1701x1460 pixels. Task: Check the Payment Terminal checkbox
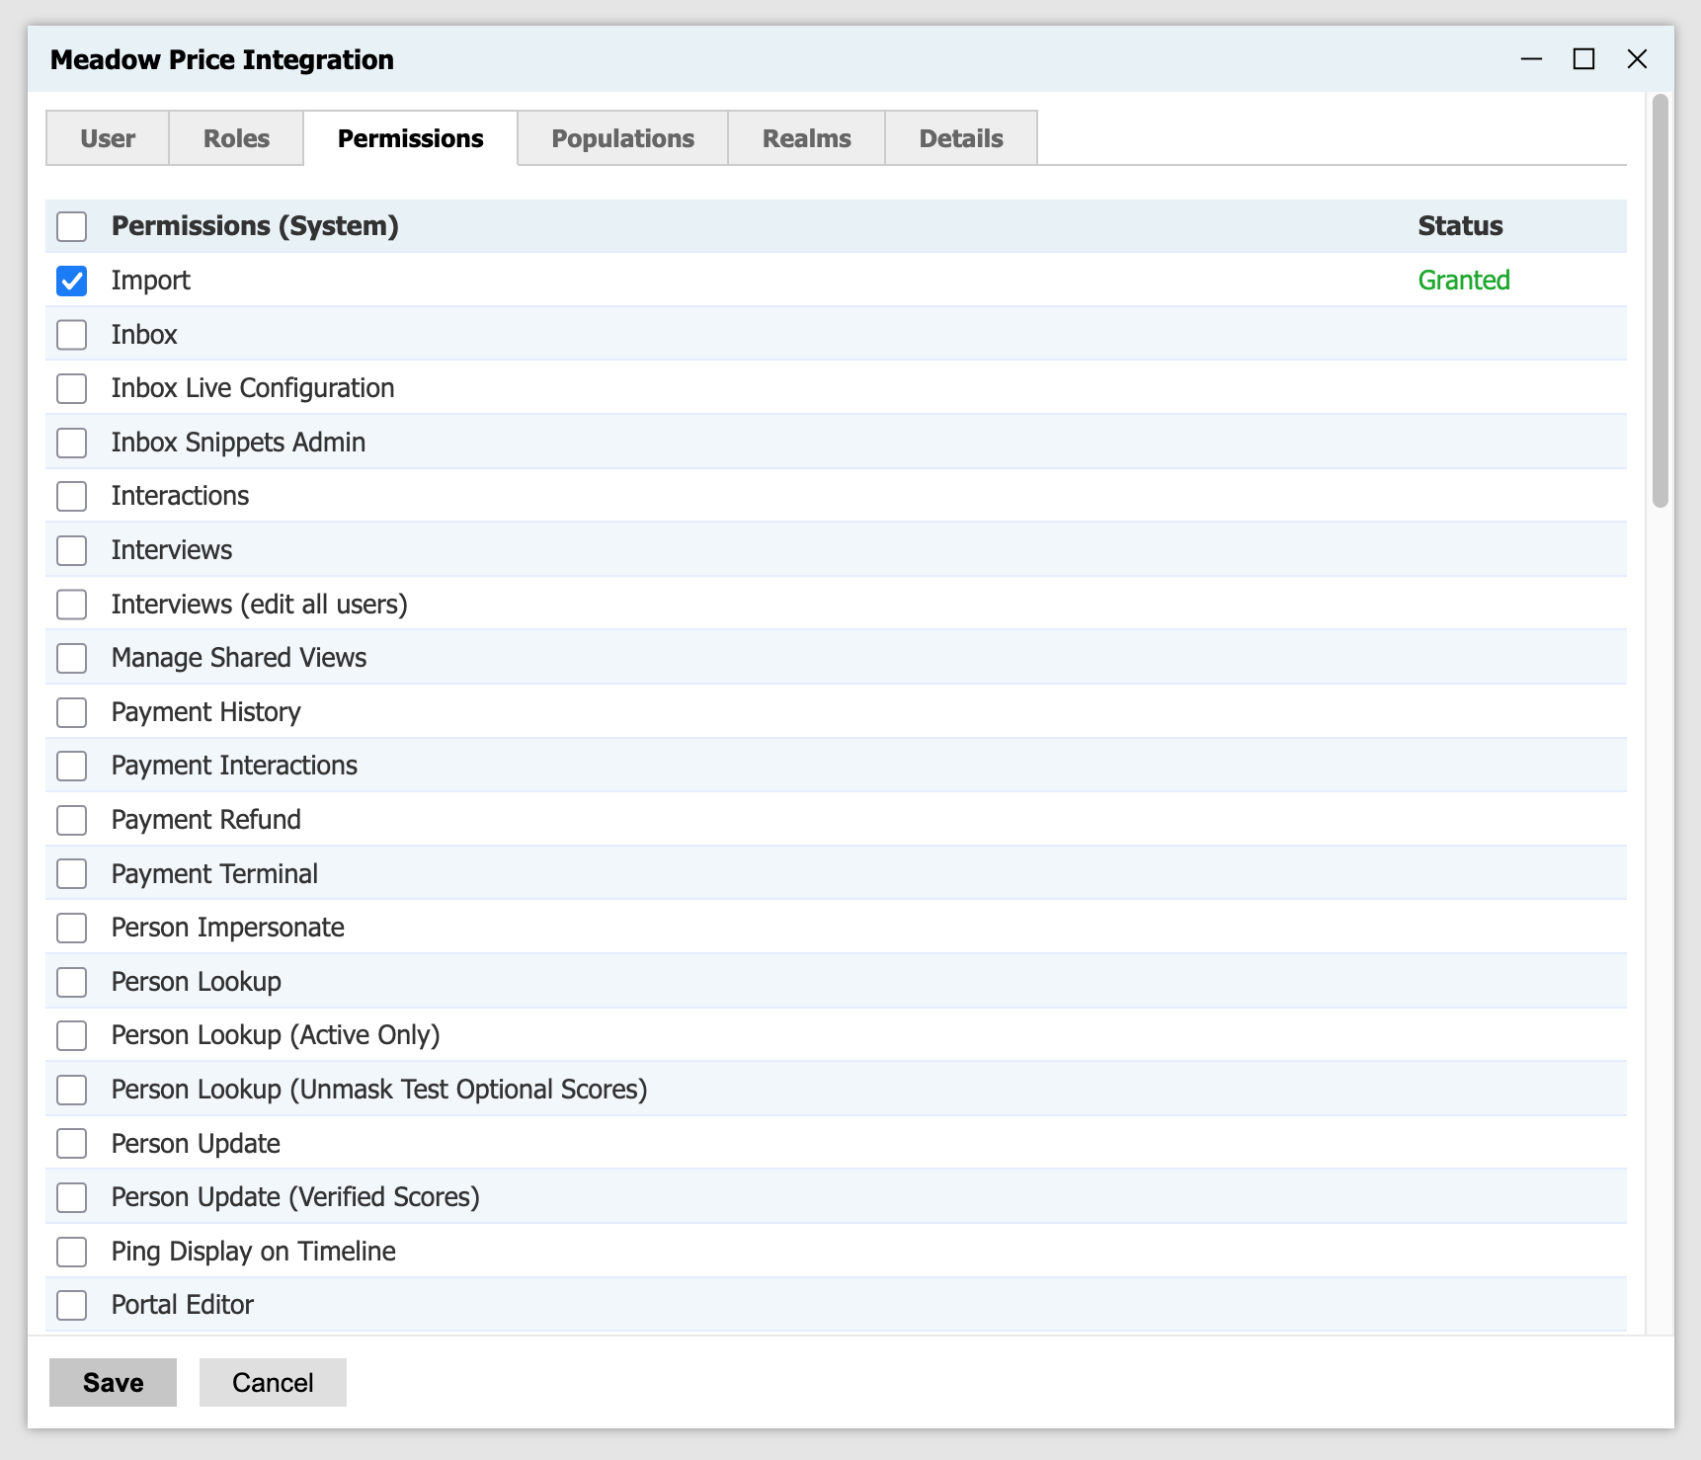[x=71, y=874]
